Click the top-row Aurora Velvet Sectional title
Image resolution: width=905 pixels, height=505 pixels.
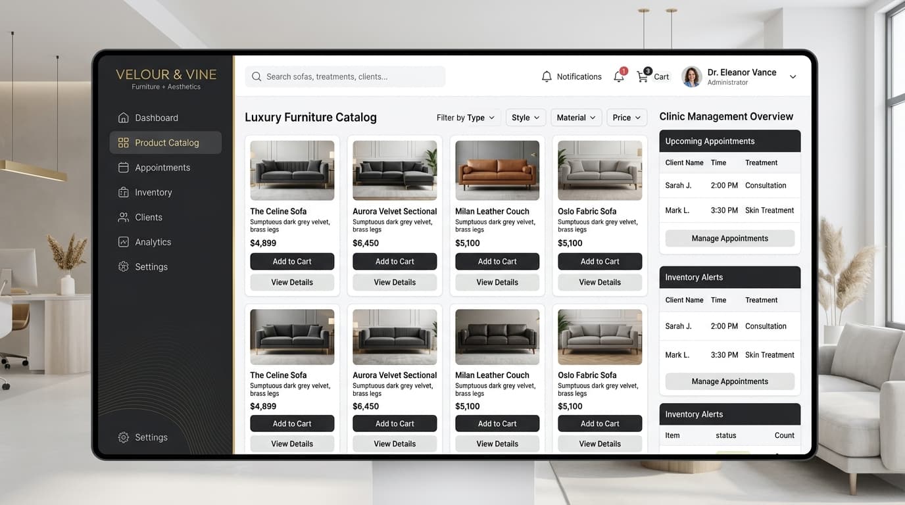click(x=395, y=212)
